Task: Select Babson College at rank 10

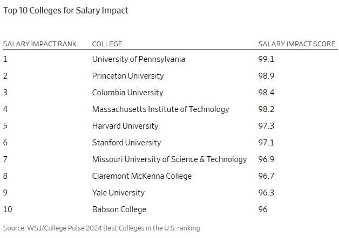Action: [119, 209]
